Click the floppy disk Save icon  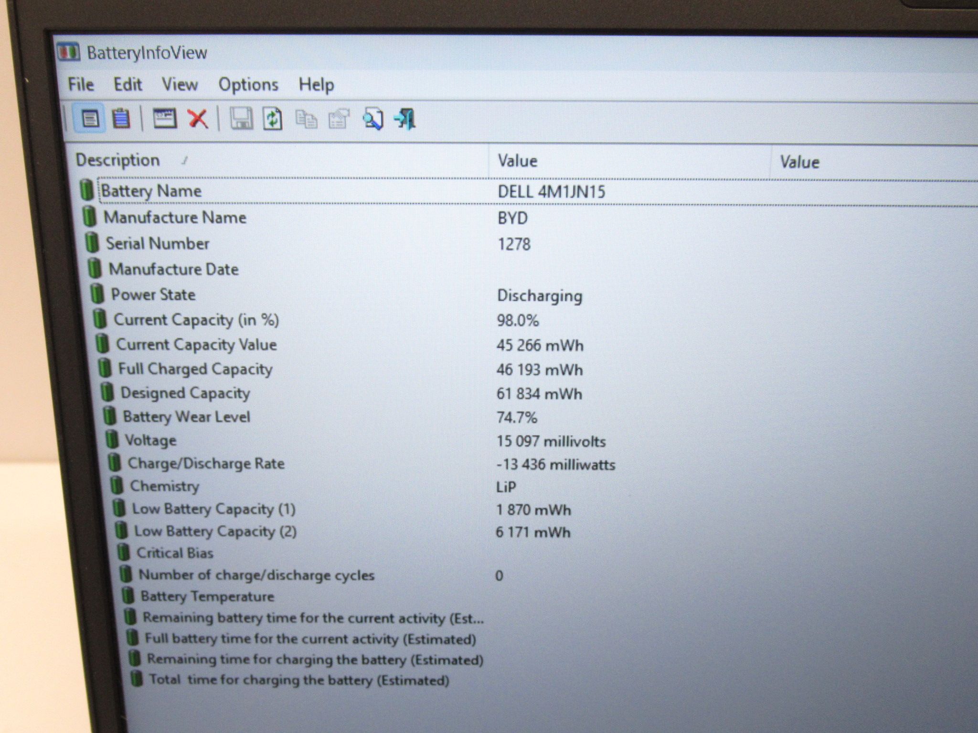pyautogui.click(x=242, y=118)
